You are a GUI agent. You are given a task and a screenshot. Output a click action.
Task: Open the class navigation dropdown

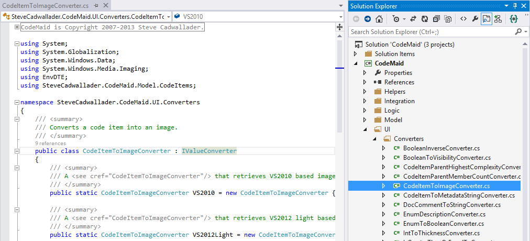pyautogui.click(x=168, y=16)
